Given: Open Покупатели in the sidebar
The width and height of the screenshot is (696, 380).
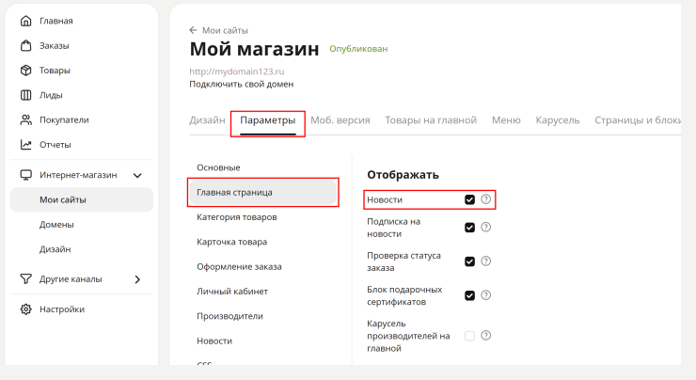Looking at the screenshot, I should point(64,119).
